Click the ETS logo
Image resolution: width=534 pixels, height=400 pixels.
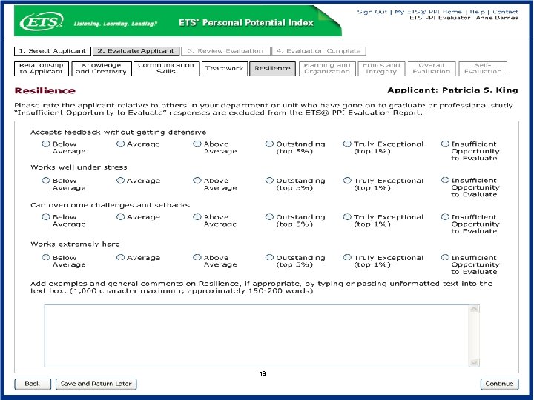pyautogui.click(x=42, y=21)
